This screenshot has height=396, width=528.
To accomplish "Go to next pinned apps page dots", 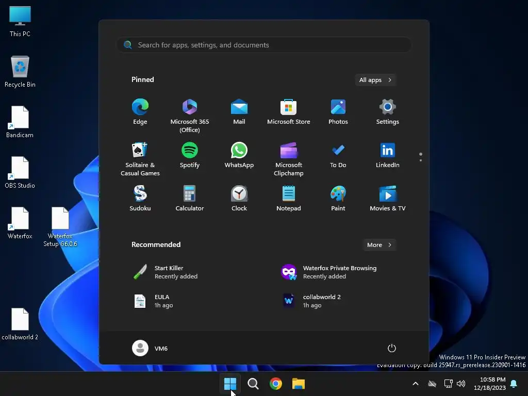I will coord(421,157).
